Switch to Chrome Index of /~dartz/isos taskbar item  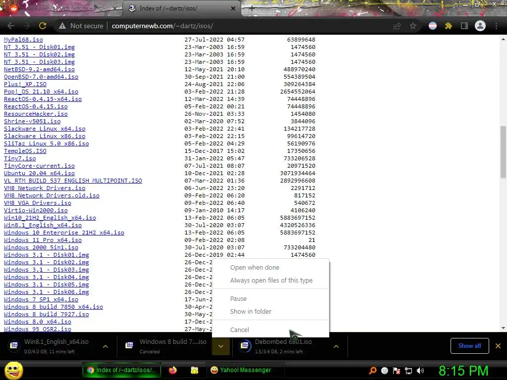121,370
